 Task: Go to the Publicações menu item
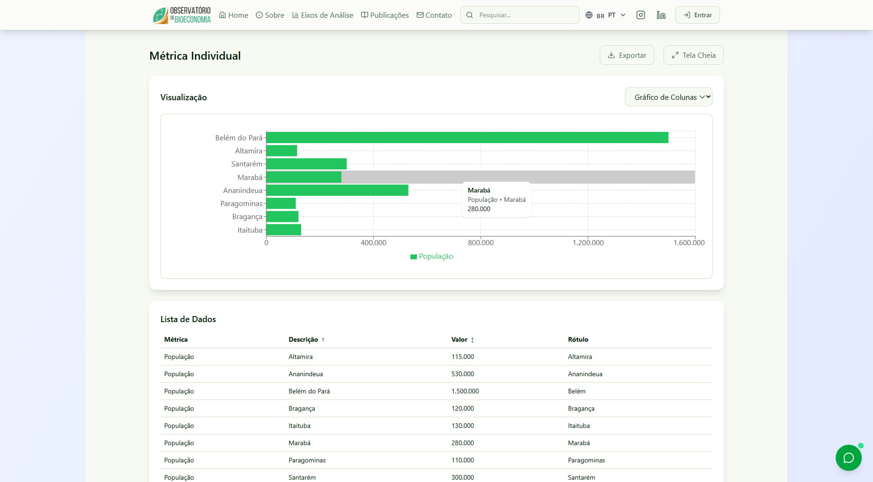[385, 15]
